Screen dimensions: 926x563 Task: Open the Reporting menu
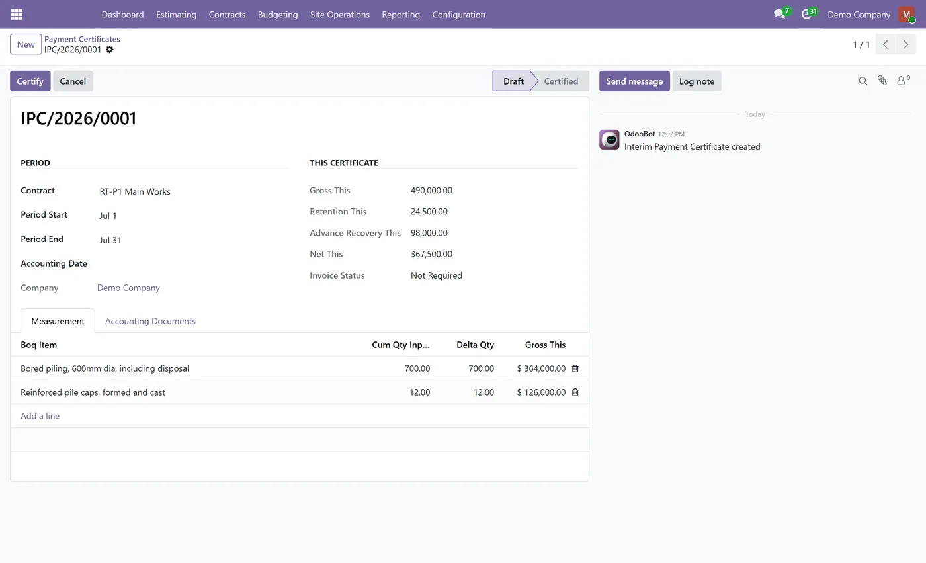click(x=401, y=14)
